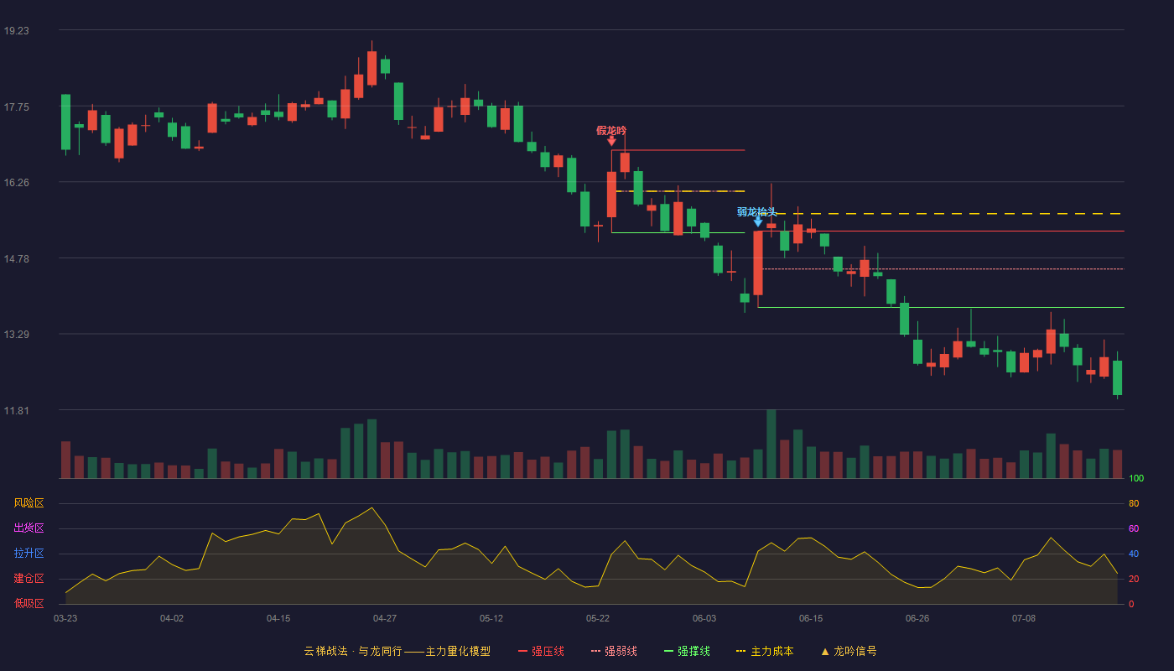Select the 建仓区 zone label

click(x=29, y=579)
